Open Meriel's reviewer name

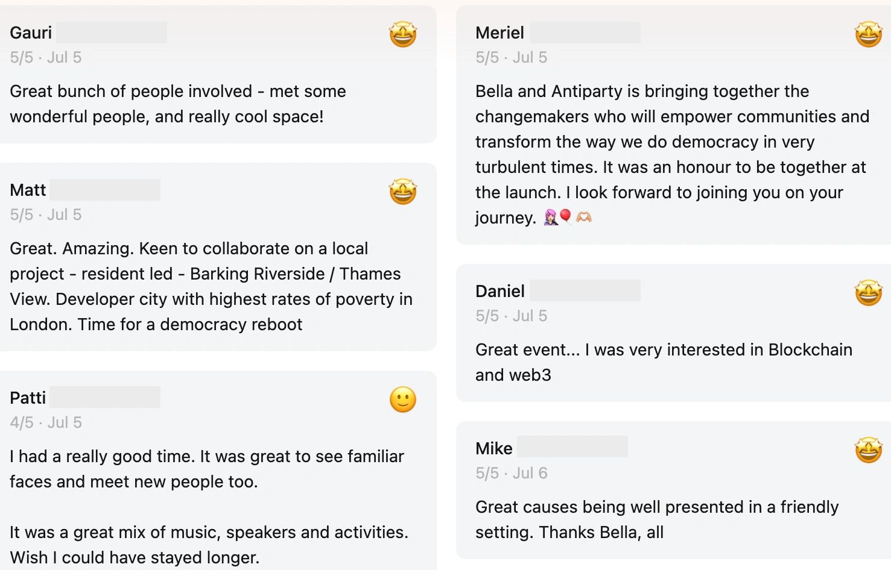point(499,33)
